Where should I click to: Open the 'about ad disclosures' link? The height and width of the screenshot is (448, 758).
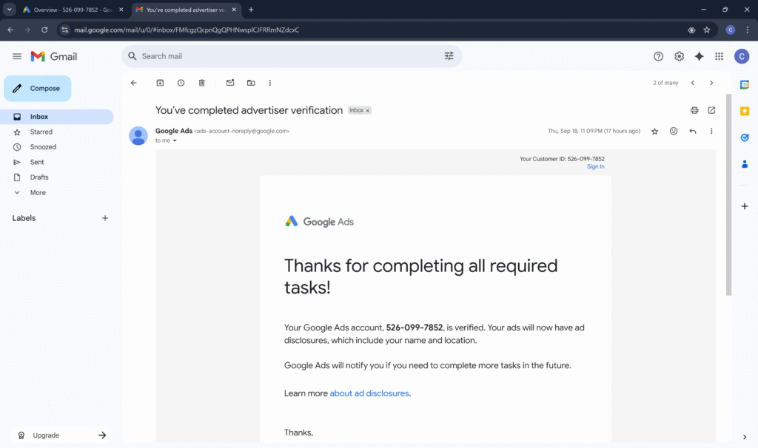369,393
